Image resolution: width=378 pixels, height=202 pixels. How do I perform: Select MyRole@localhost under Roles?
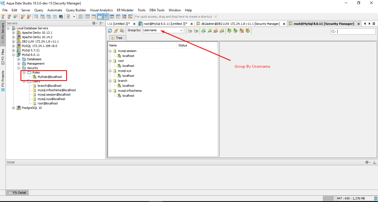point(50,77)
